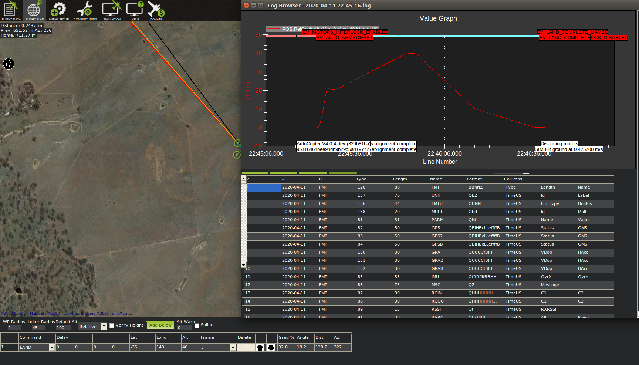Image resolution: width=639 pixels, height=365 pixels.
Task: Click the upper green waypoint marker on the map
Action: [x=237, y=143]
